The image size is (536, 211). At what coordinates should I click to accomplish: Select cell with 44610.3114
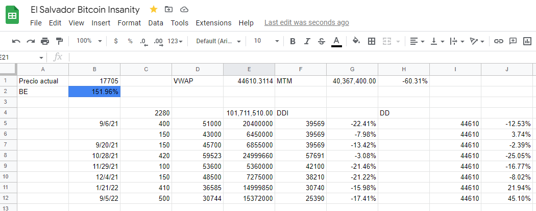click(249, 81)
